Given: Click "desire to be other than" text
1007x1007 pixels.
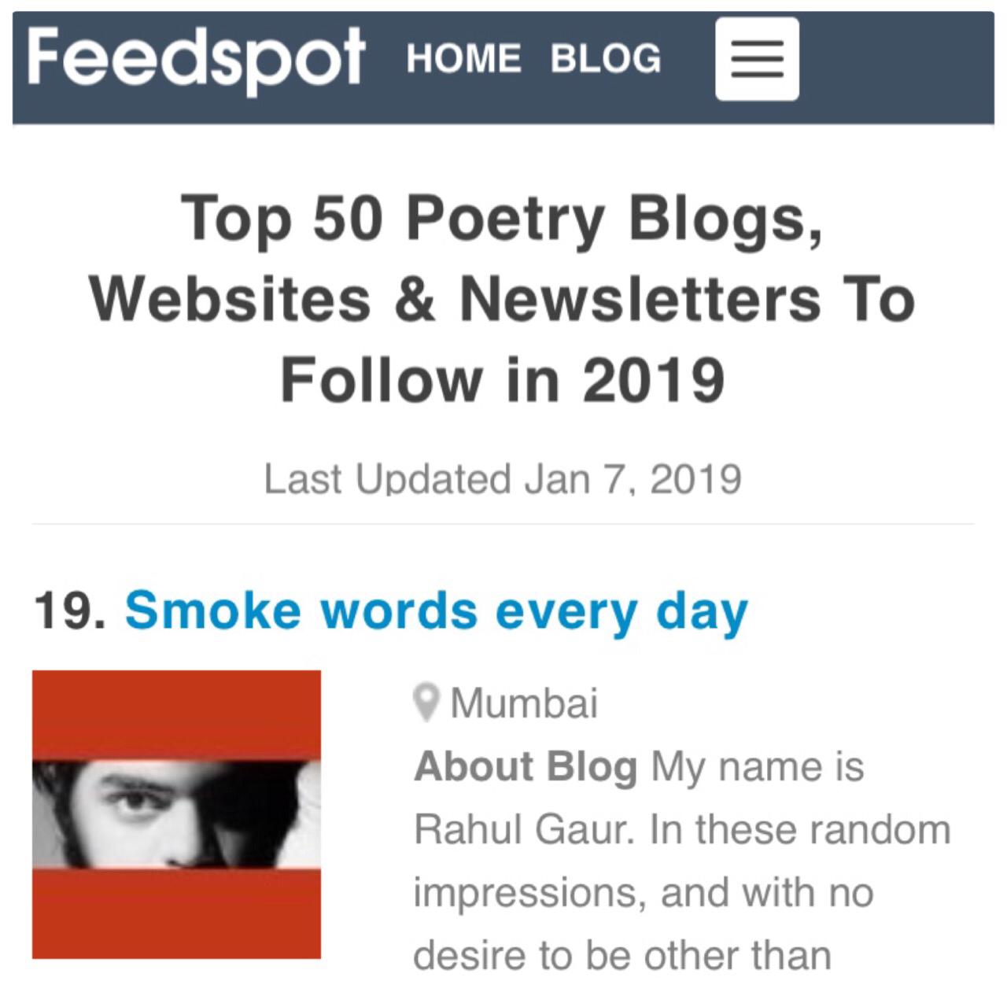Looking at the screenshot, I should [622, 955].
